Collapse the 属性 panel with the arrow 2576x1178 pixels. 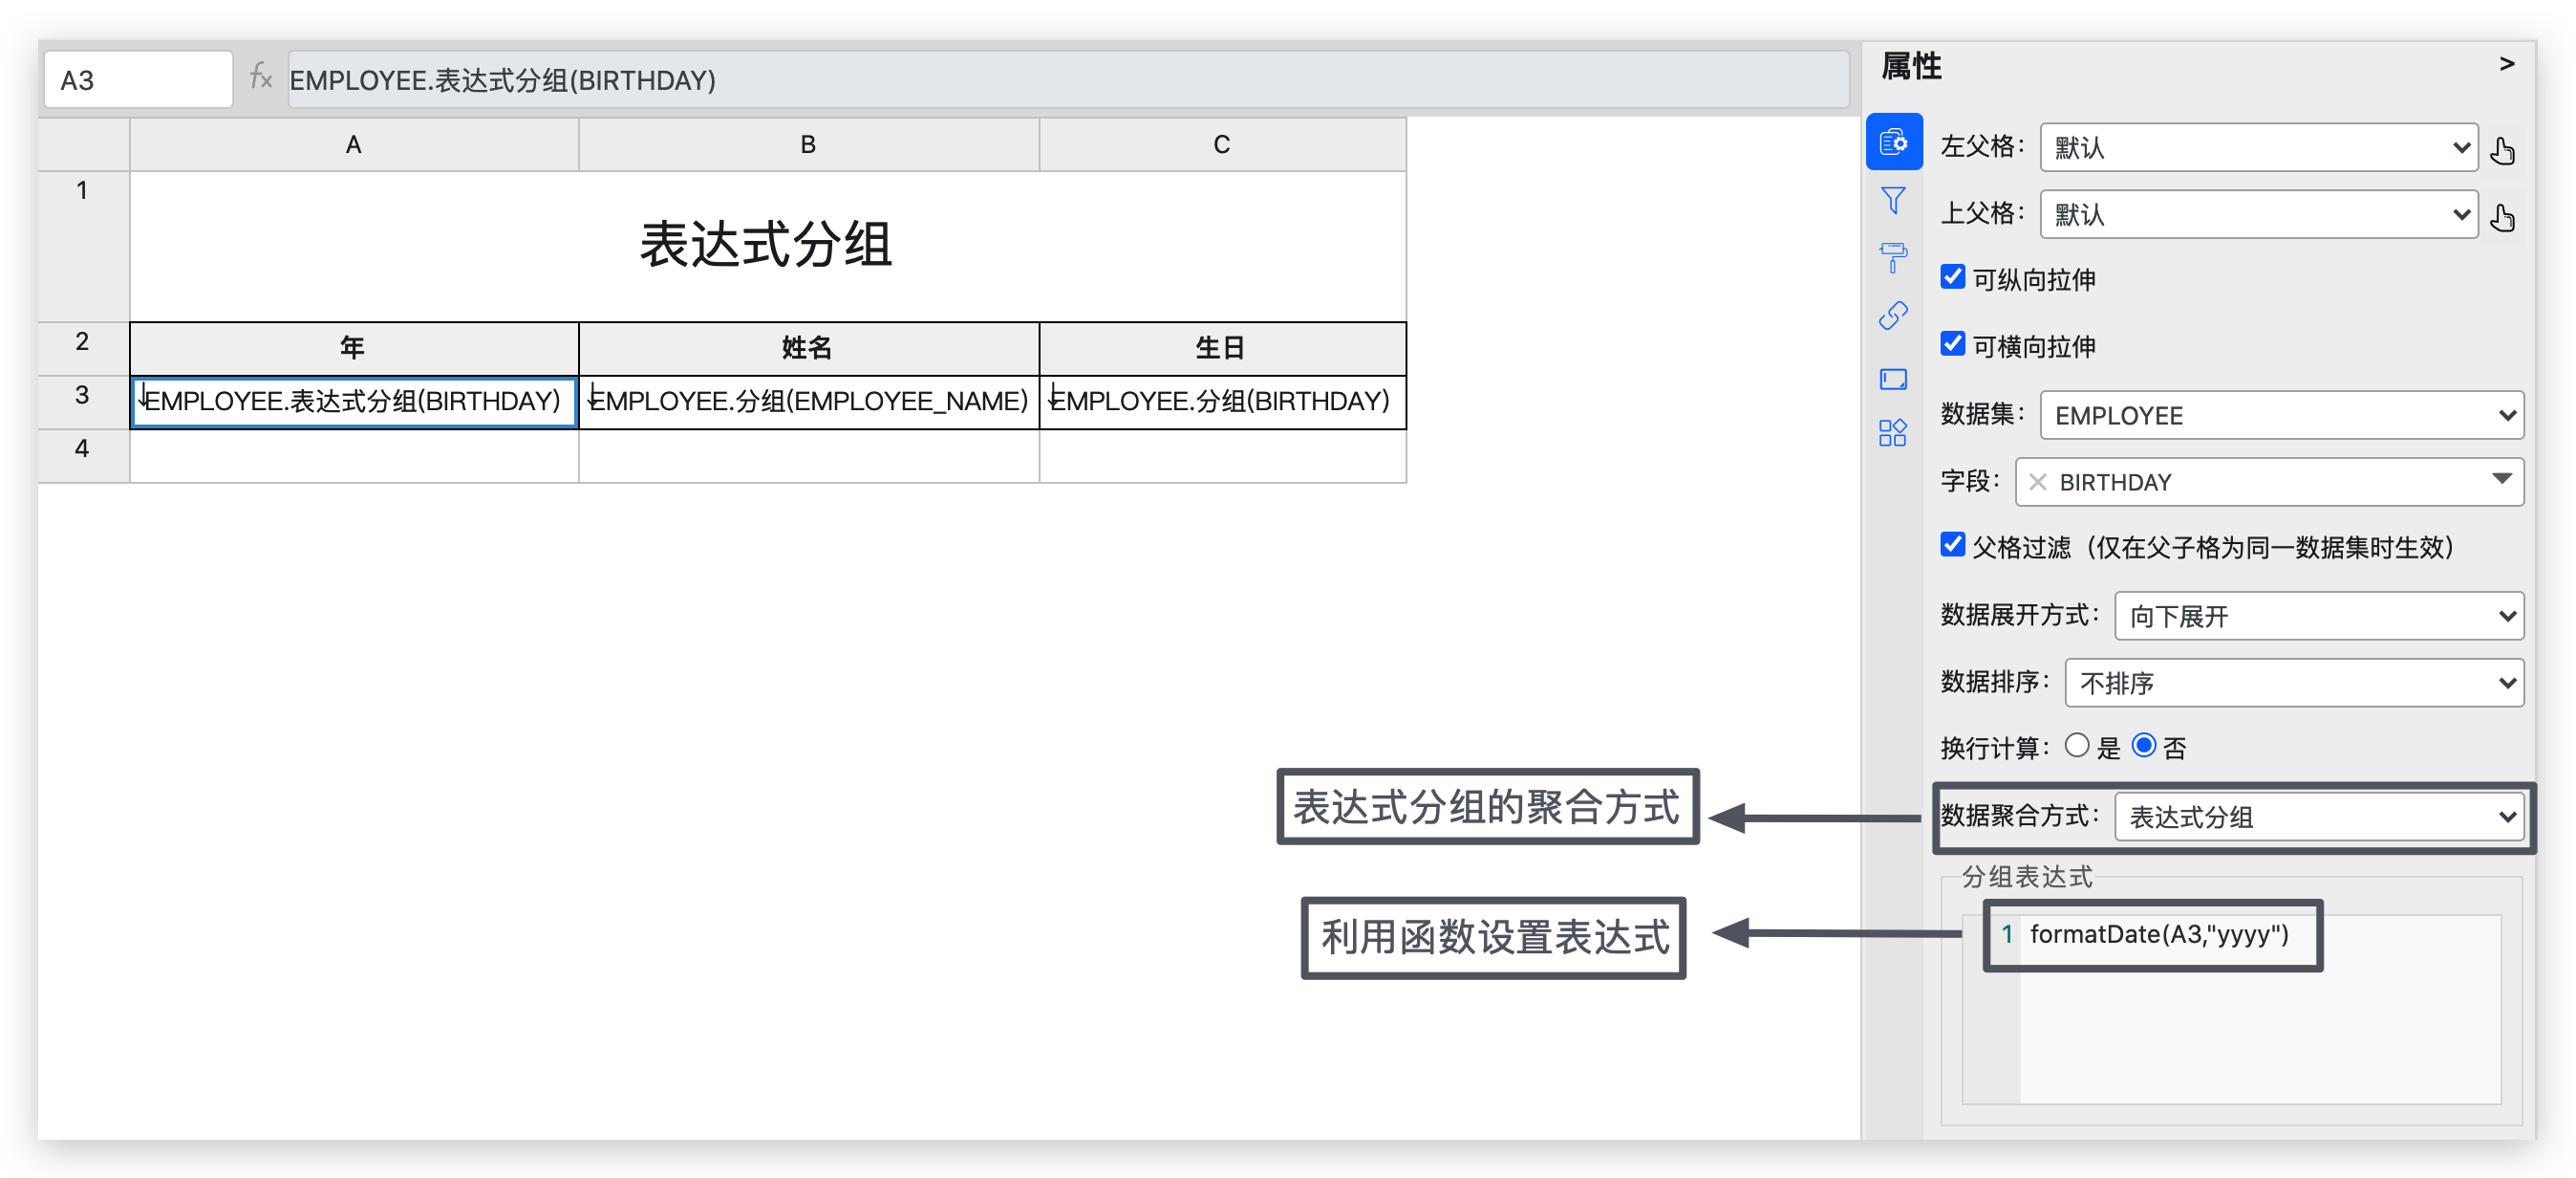click(2506, 64)
